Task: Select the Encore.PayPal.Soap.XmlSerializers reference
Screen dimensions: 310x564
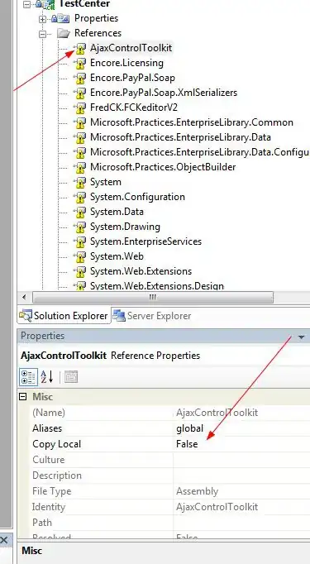Action: pos(164,93)
